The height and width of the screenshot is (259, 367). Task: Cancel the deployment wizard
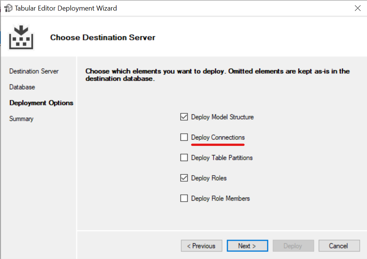coord(339,245)
